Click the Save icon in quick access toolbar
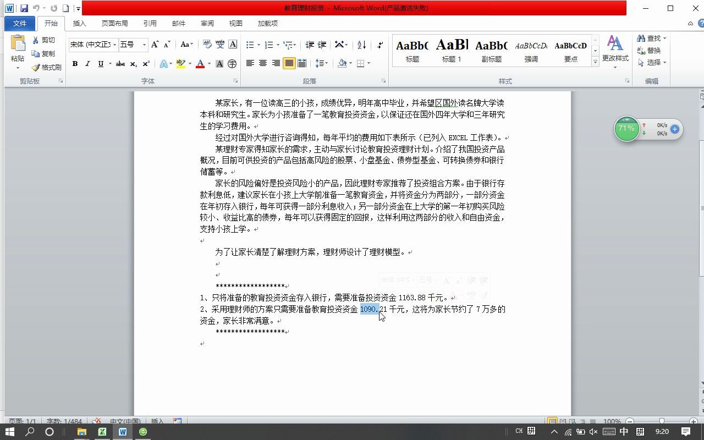 (x=24, y=8)
